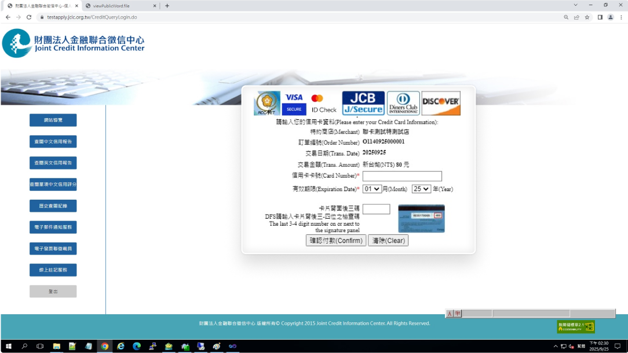Open Microsoft Edge from the taskbar

137,346
